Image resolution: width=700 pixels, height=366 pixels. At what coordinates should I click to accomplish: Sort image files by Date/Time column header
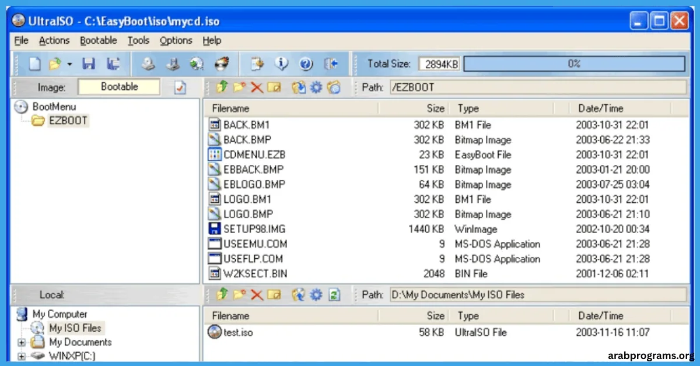click(x=621, y=108)
